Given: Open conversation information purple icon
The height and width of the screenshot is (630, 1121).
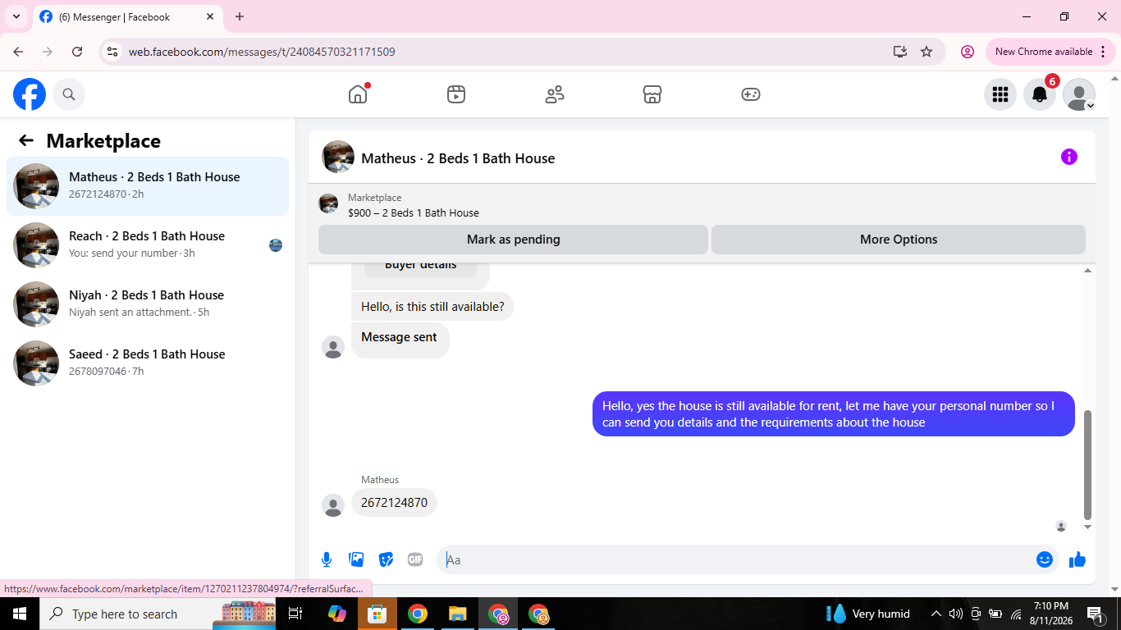Looking at the screenshot, I should pyautogui.click(x=1068, y=157).
